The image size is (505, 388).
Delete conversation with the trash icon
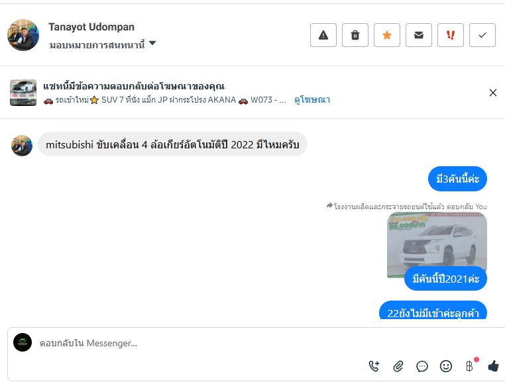coord(355,35)
